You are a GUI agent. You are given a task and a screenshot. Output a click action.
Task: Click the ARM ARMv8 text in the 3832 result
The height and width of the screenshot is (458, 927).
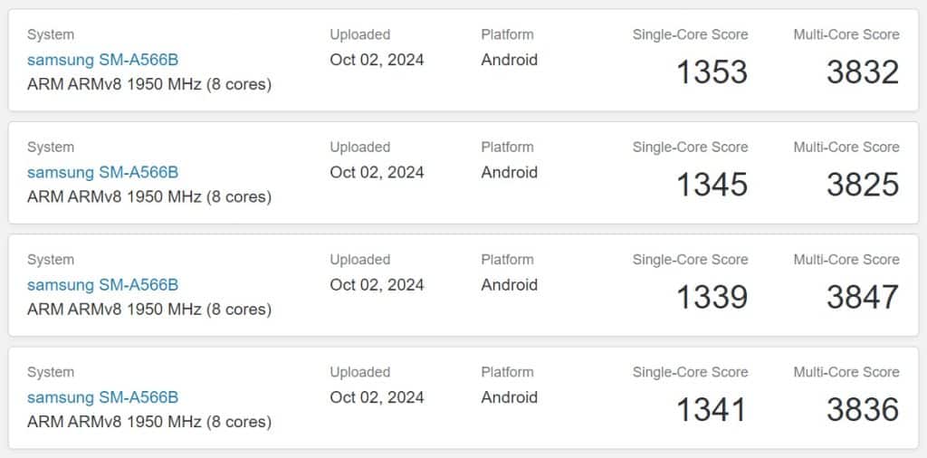click(x=74, y=84)
